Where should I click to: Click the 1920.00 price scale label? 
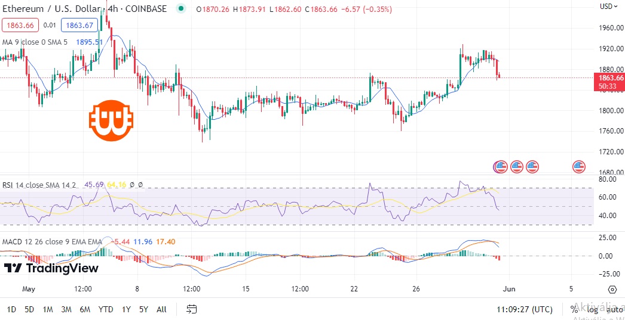[610, 48]
